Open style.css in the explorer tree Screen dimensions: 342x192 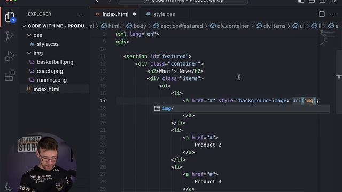tap(48, 44)
